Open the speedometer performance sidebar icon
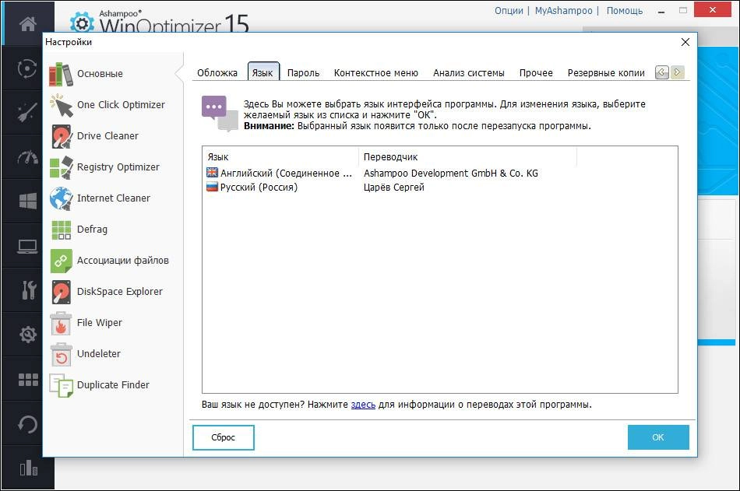Viewport: 740px width, 491px height. click(x=27, y=157)
